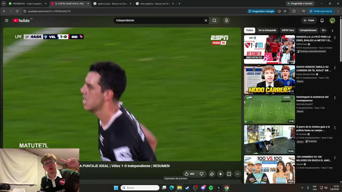
Task: Open Chrome media controls icon
Action: (x=304, y=11)
